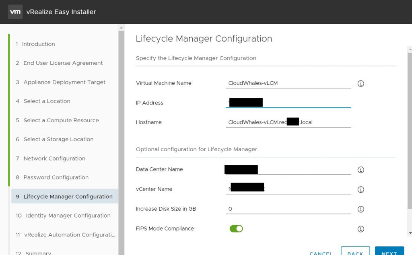Image resolution: width=412 pixels, height=255 pixels.
Task: Click the sidebar scrollbar up arrow
Action: pyautogui.click(x=121, y=28)
